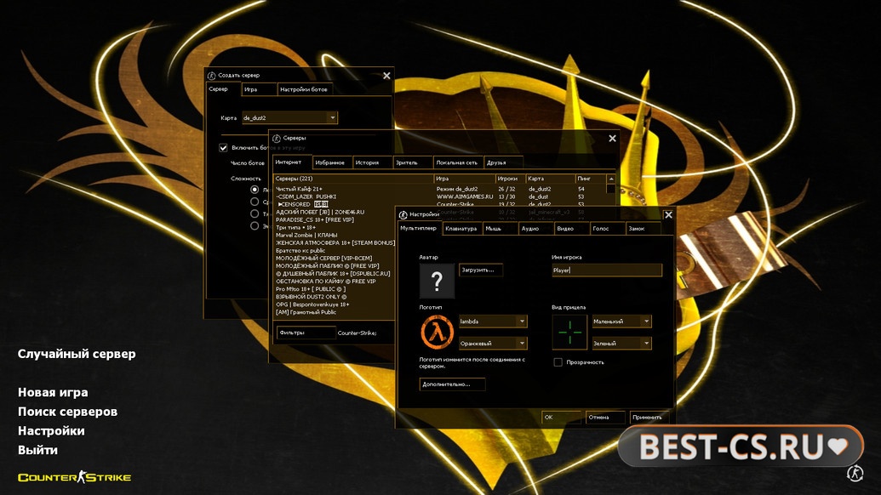Screen dimensions: 881x495
Task: Click the orange lambda logo preview
Action: [x=438, y=332]
